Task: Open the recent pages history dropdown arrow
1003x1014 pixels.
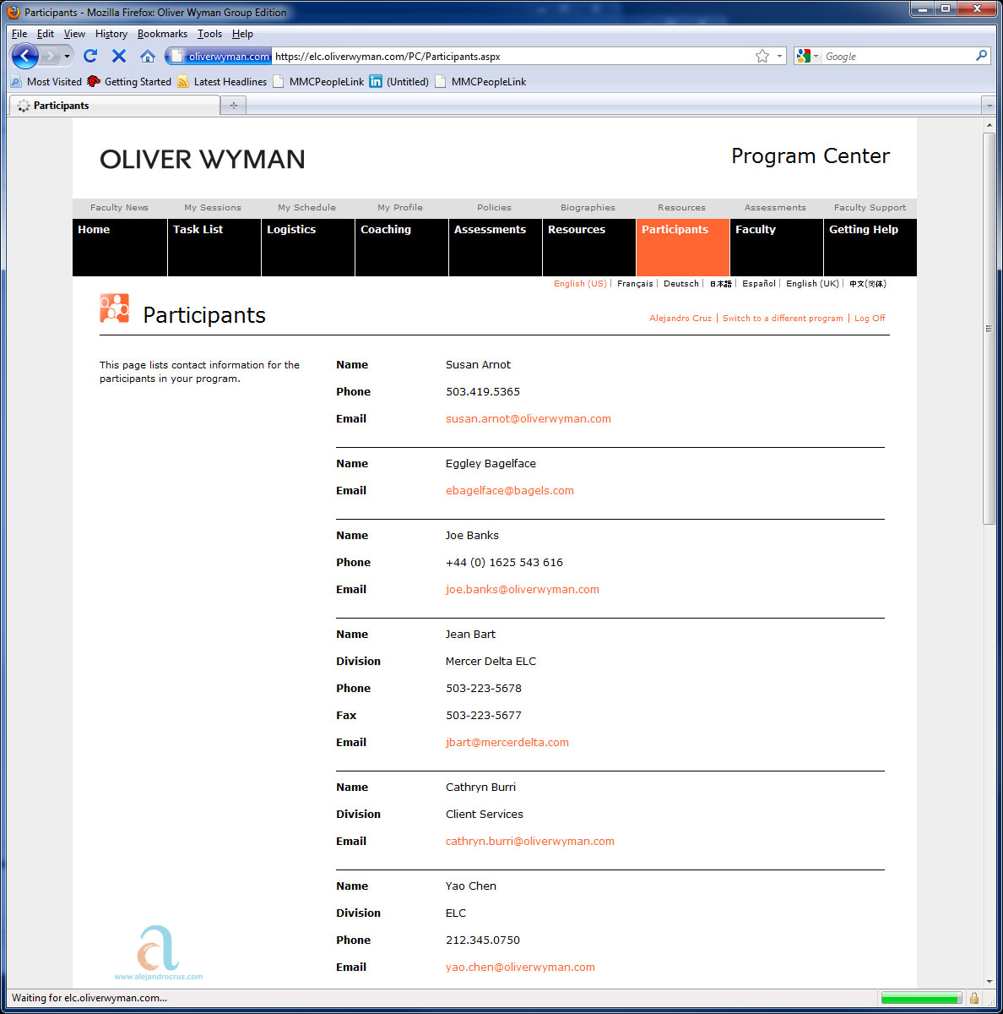Action: click(67, 57)
